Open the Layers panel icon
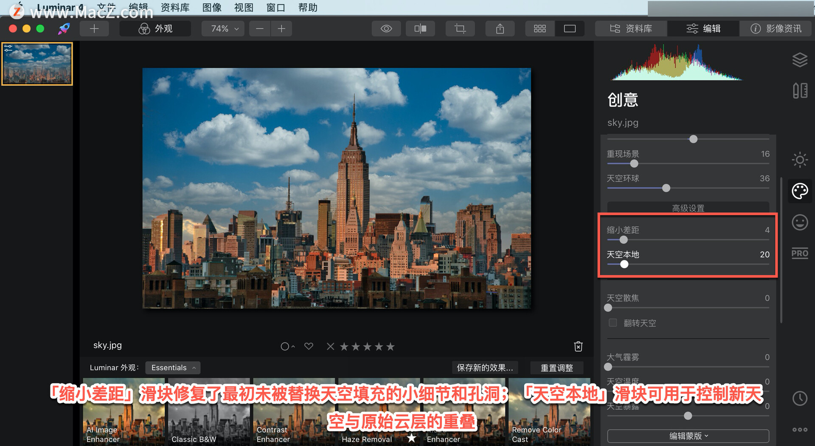Viewport: 815px width, 446px height. click(x=800, y=60)
